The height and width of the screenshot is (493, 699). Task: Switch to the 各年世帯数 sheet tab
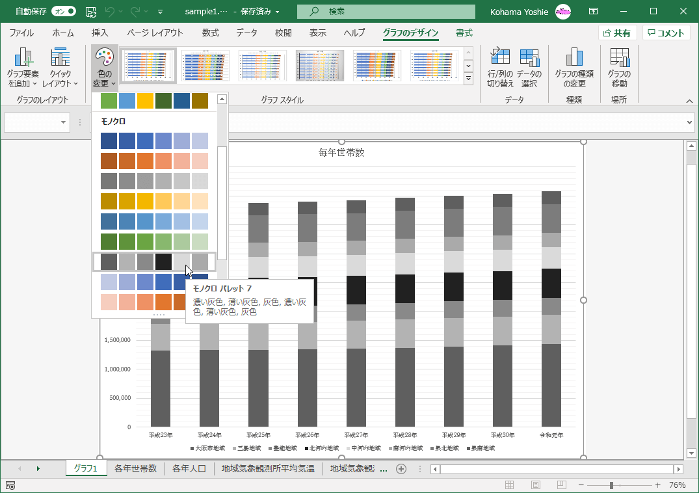point(135,468)
